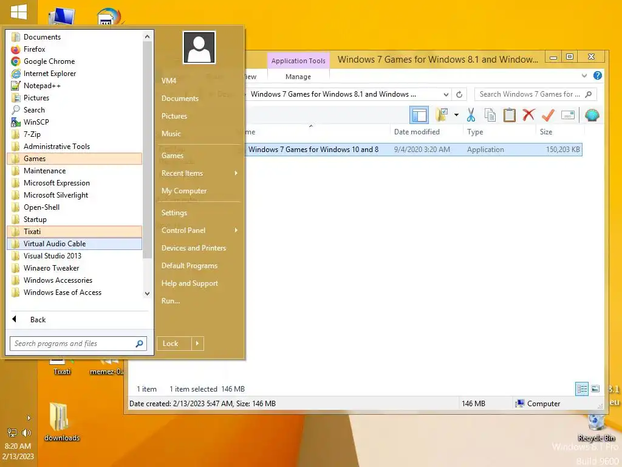Open VM4 user folder in start menu
622x467 pixels.
point(199,81)
